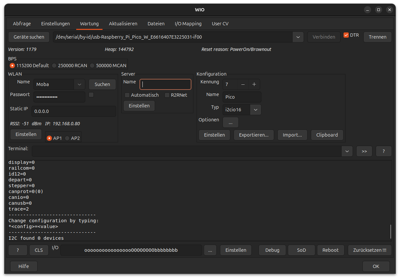Image resolution: width=400 pixels, height=279 pixels.
Task: Select 250000 RCAN baud rate
Action: (55, 66)
